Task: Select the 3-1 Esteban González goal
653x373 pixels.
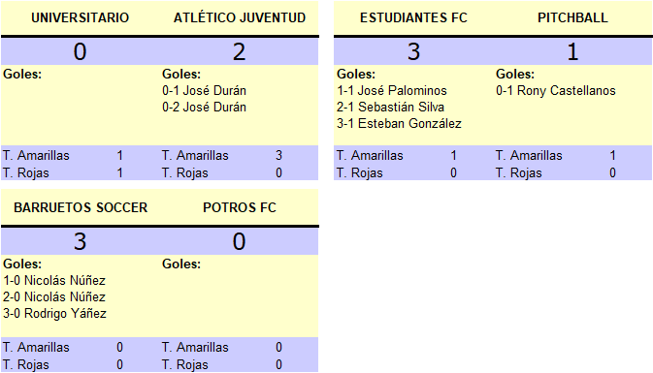Action: tap(399, 123)
